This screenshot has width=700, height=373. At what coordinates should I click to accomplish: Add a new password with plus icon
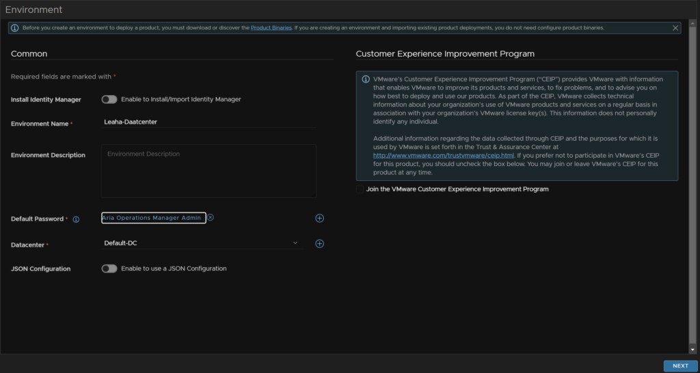[x=320, y=218]
